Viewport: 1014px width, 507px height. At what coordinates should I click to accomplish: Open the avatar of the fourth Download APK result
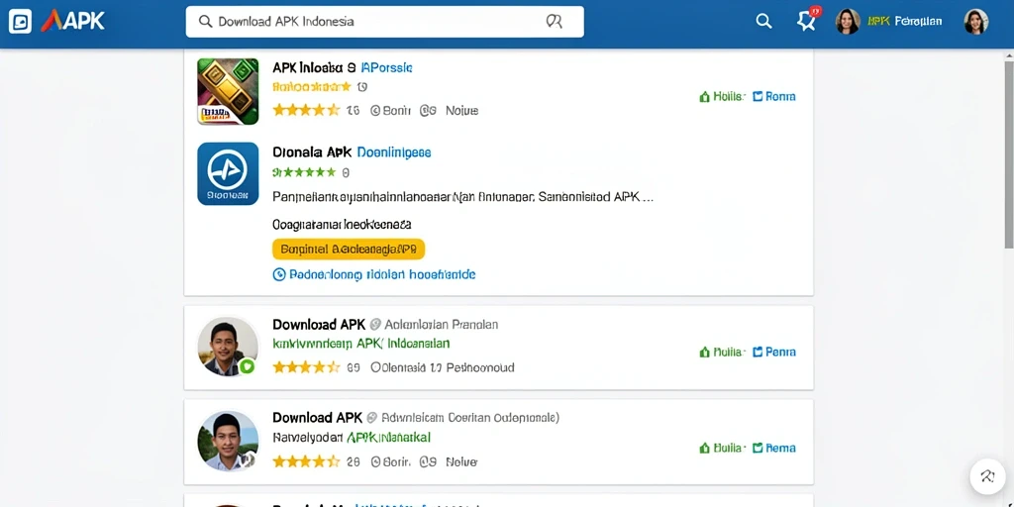click(228, 441)
